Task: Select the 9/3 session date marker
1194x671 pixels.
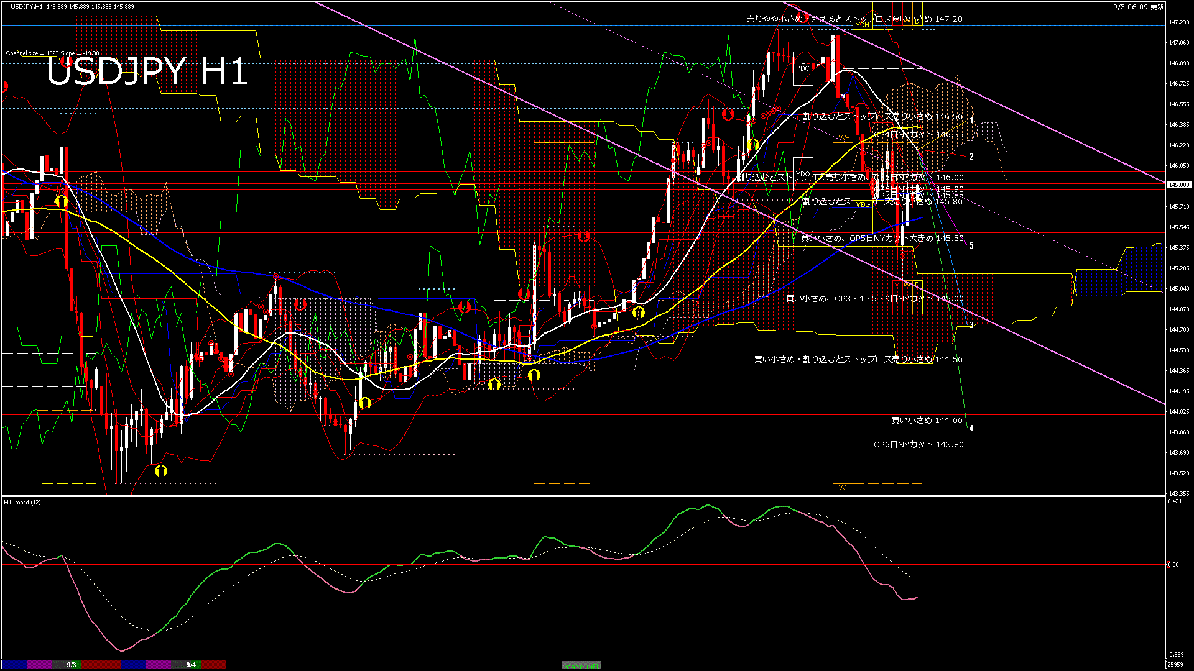Action: 72,665
